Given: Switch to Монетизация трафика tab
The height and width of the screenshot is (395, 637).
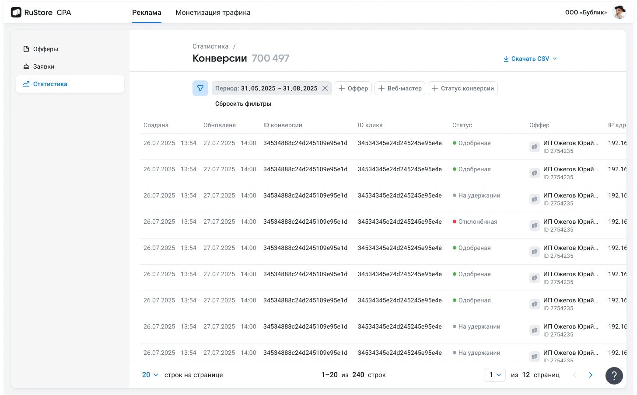Looking at the screenshot, I should point(213,13).
